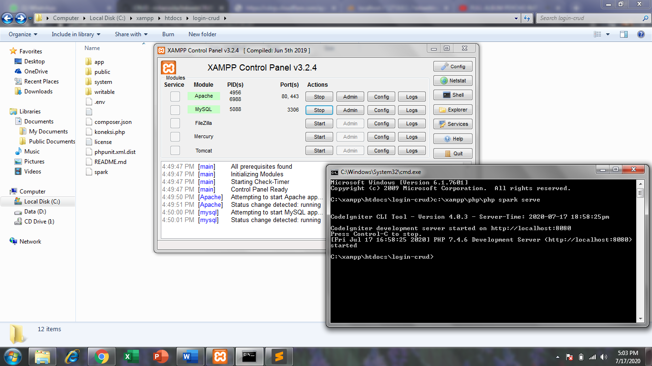Open Apache Admin page

350,97
